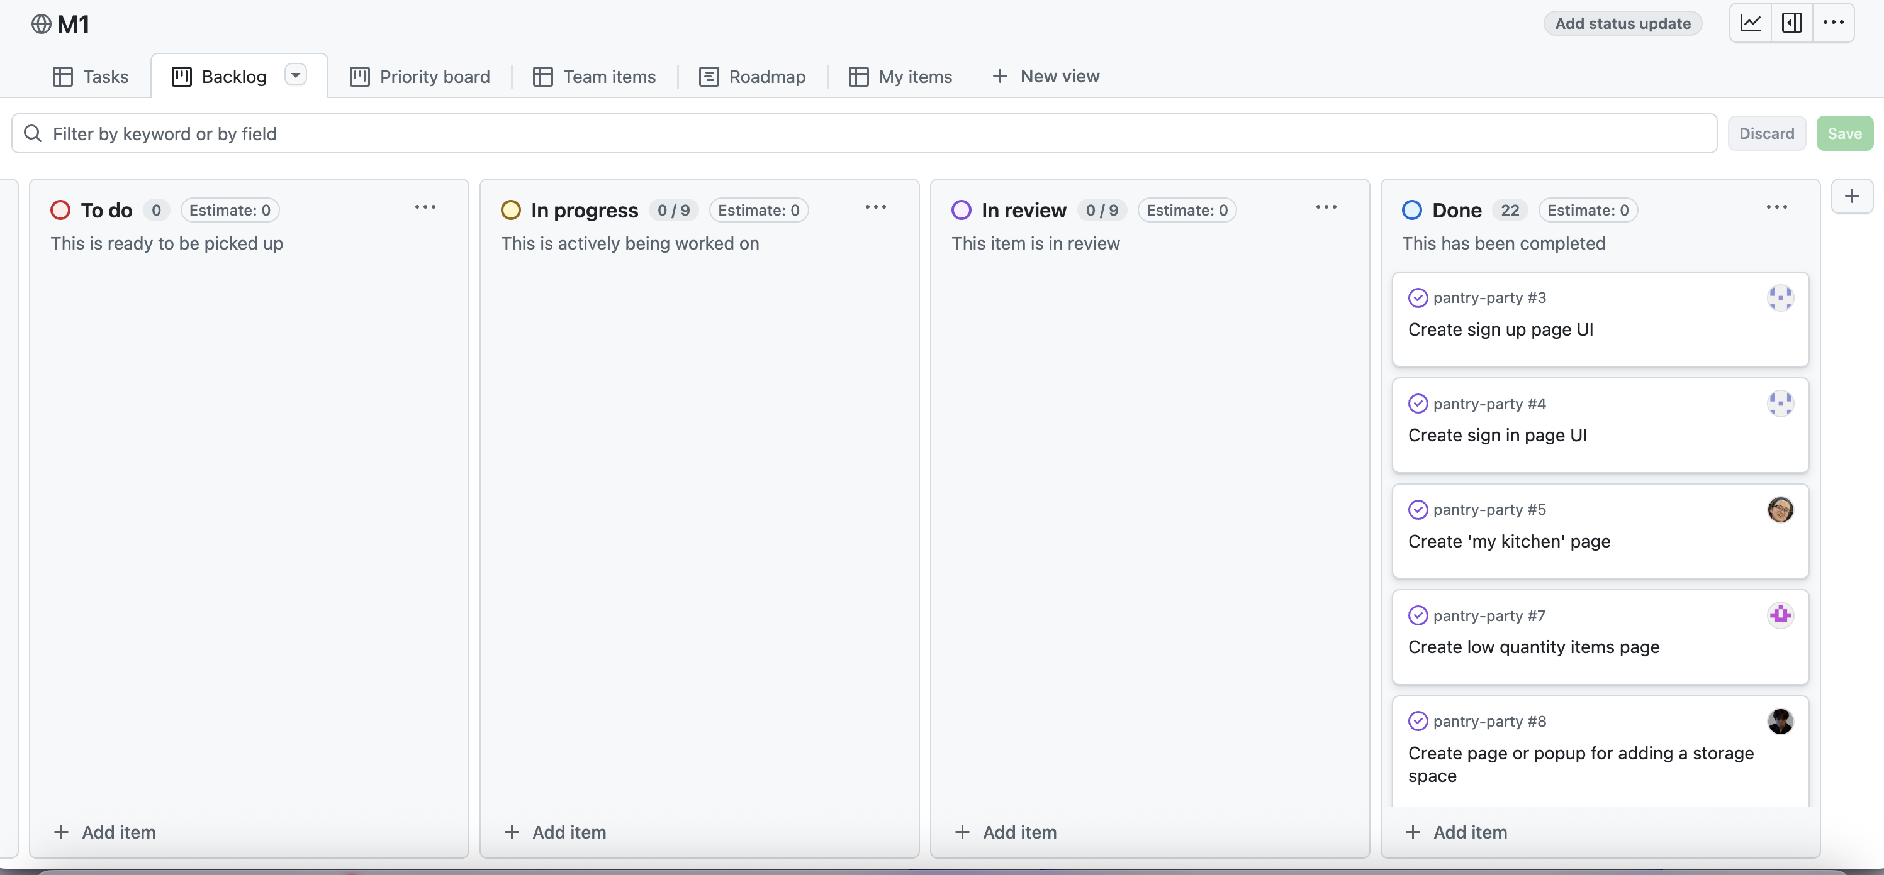Click the Add status update button
The image size is (1884, 875).
click(x=1622, y=23)
